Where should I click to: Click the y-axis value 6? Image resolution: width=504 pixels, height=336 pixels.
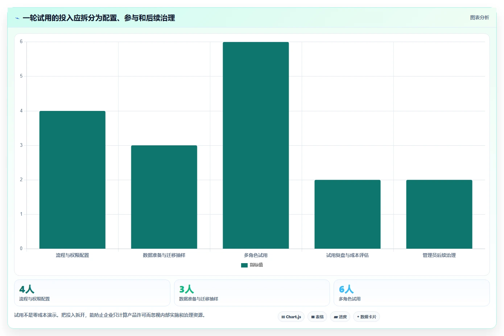coord(21,42)
